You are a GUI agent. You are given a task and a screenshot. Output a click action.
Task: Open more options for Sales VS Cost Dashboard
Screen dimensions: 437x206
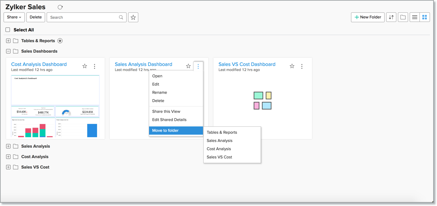pyautogui.click(x=302, y=66)
